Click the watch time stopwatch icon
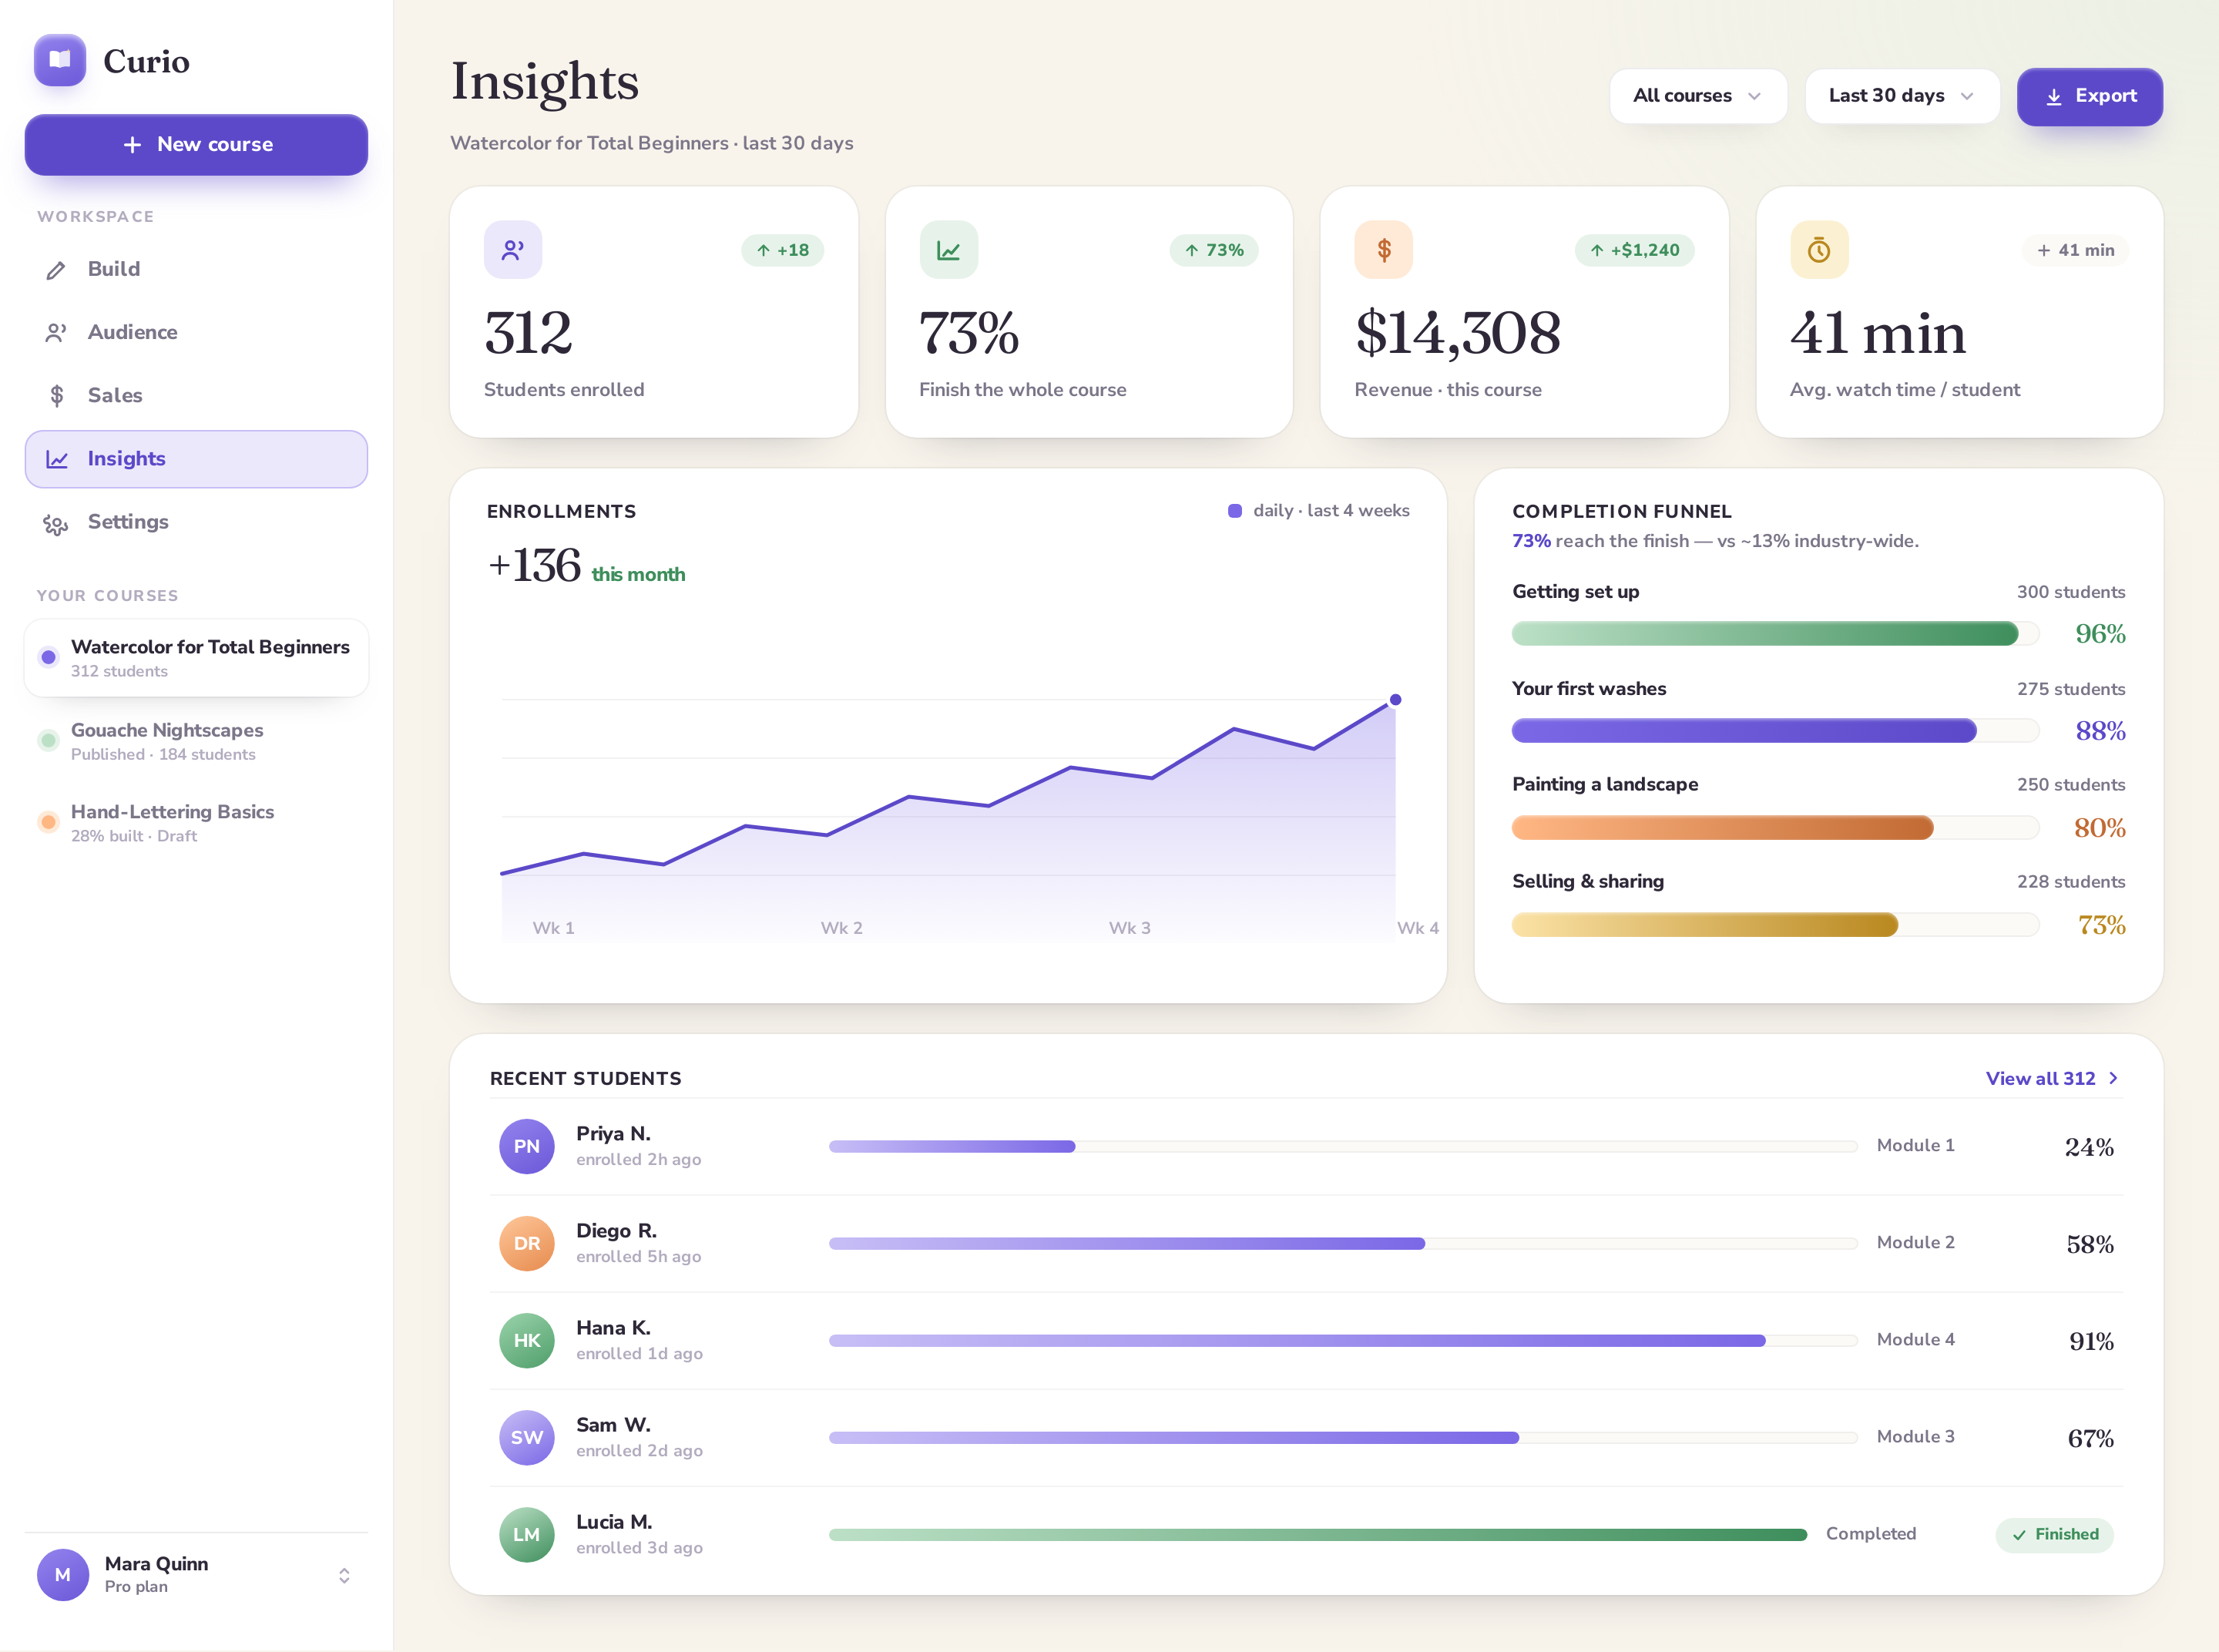This screenshot has width=2219, height=1652. click(1819, 250)
